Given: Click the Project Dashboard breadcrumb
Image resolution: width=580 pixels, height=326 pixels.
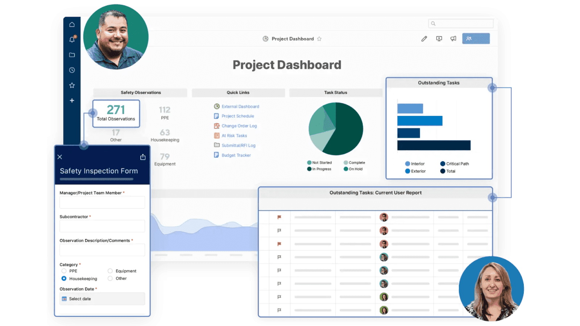Looking at the screenshot, I should (292, 39).
